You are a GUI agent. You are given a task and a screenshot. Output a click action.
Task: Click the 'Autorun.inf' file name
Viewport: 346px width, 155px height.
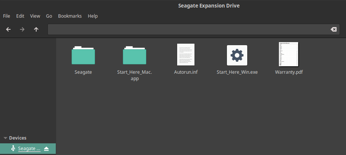click(186, 72)
